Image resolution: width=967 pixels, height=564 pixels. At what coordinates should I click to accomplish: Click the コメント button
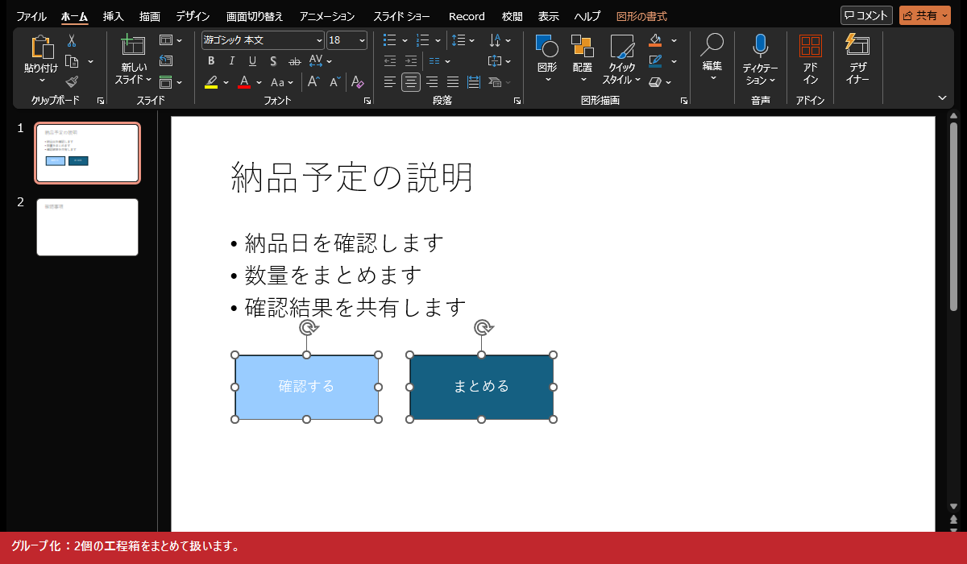pos(866,15)
